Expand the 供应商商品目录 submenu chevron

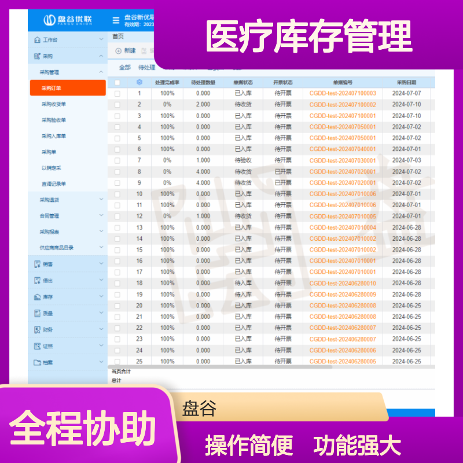[101, 247]
